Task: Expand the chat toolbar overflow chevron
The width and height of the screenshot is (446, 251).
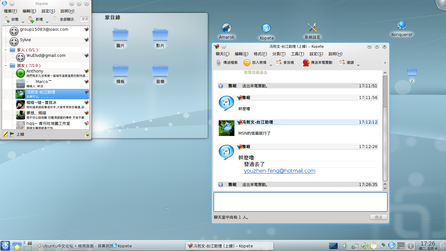Action: pyautogui.click(x=385, y=63)
